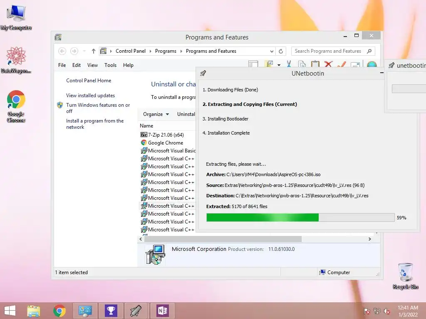Image resolution: width=426 pixels, height=319 pixels.
Task: Open the Tools menu
Action: (x=110, y=65)
